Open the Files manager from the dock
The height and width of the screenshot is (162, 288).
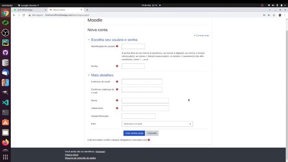[x=5, y=132]
